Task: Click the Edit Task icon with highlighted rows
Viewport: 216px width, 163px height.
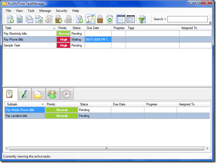Action: 20,19
